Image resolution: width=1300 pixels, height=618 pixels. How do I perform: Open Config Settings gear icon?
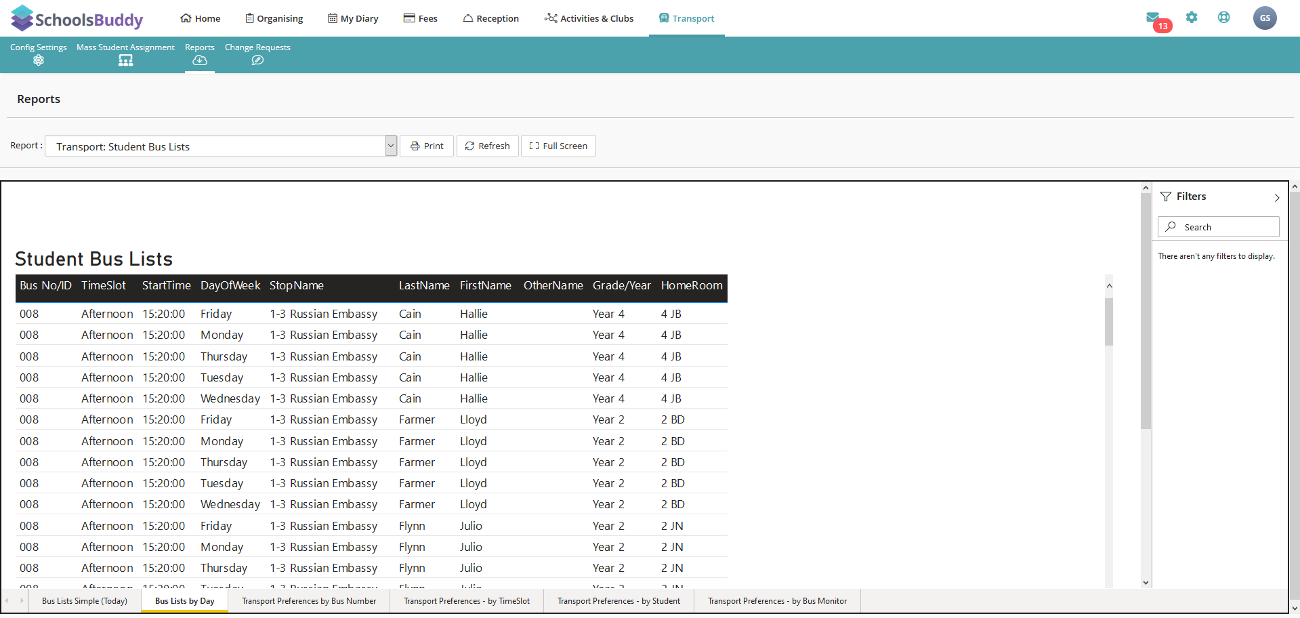point(39,60)
